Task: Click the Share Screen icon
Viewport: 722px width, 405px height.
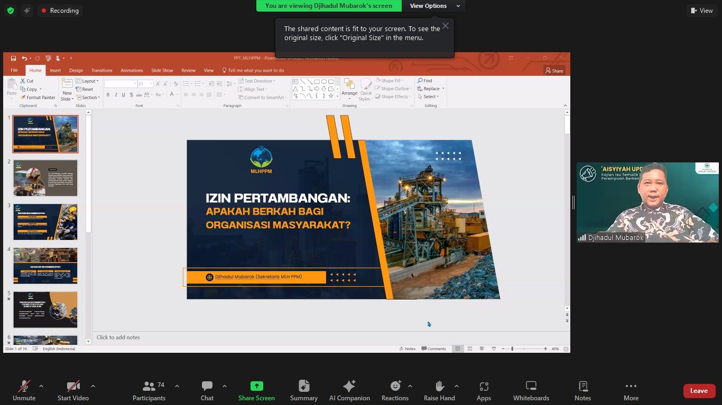Action: point(256,387)
